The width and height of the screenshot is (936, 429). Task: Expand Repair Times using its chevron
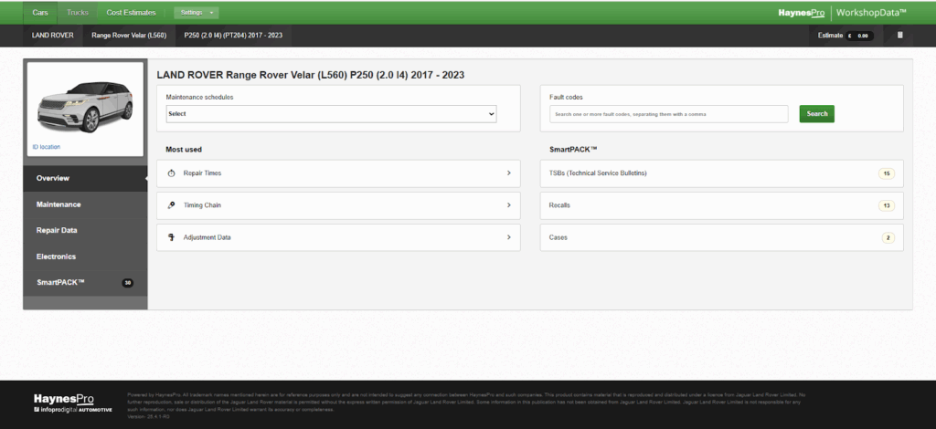tap(508, 173)
